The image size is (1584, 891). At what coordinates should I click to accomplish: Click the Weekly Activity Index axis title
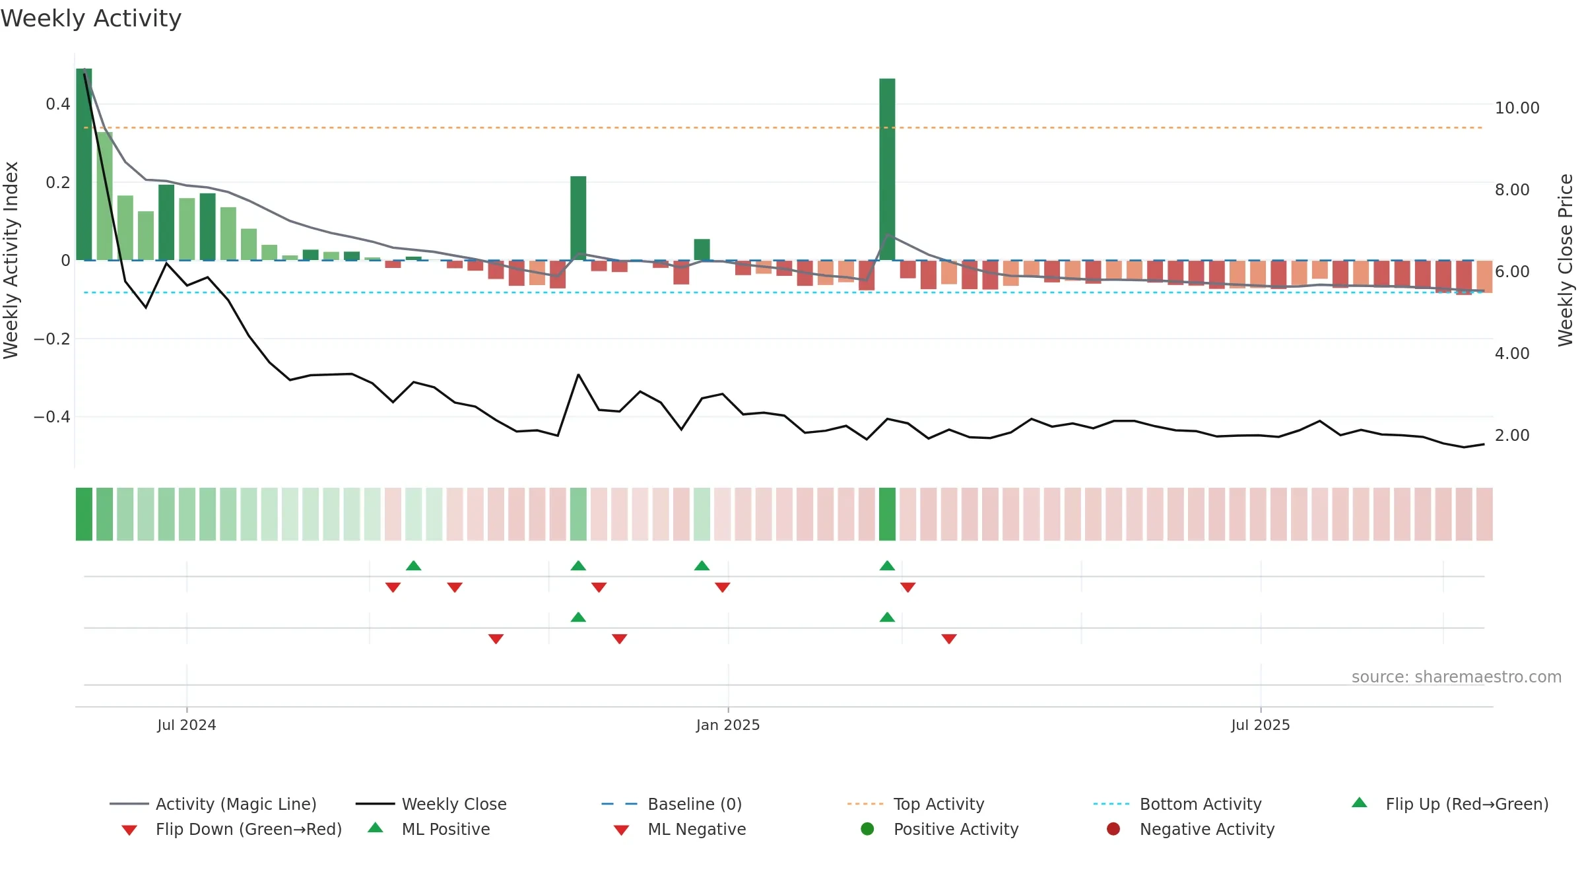(x=11, y=260)
